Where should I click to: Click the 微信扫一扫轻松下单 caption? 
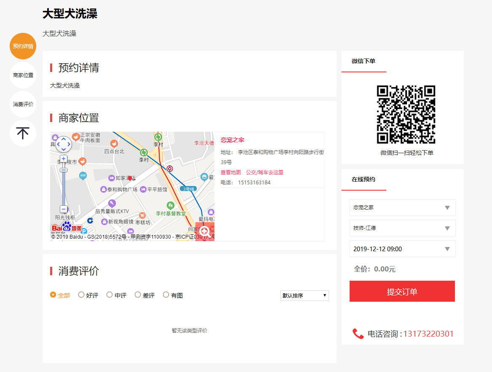[x=406, y=153]
